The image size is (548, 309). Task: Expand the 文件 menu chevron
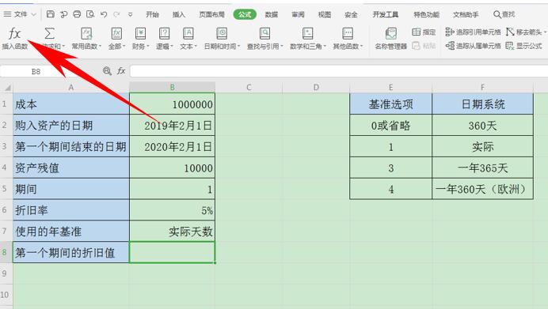click(x=33, y=15)
